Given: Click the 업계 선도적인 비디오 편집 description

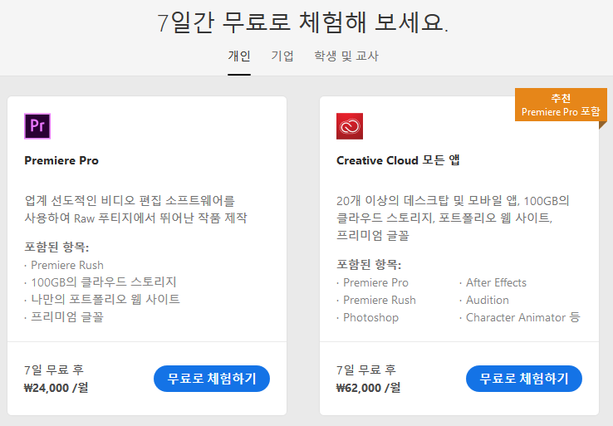Looking at the screenshot, I should point(135,209).
